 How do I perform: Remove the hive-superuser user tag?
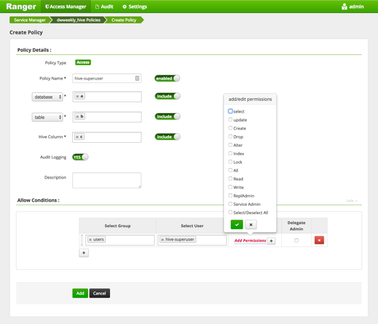[x=162, y=240]
